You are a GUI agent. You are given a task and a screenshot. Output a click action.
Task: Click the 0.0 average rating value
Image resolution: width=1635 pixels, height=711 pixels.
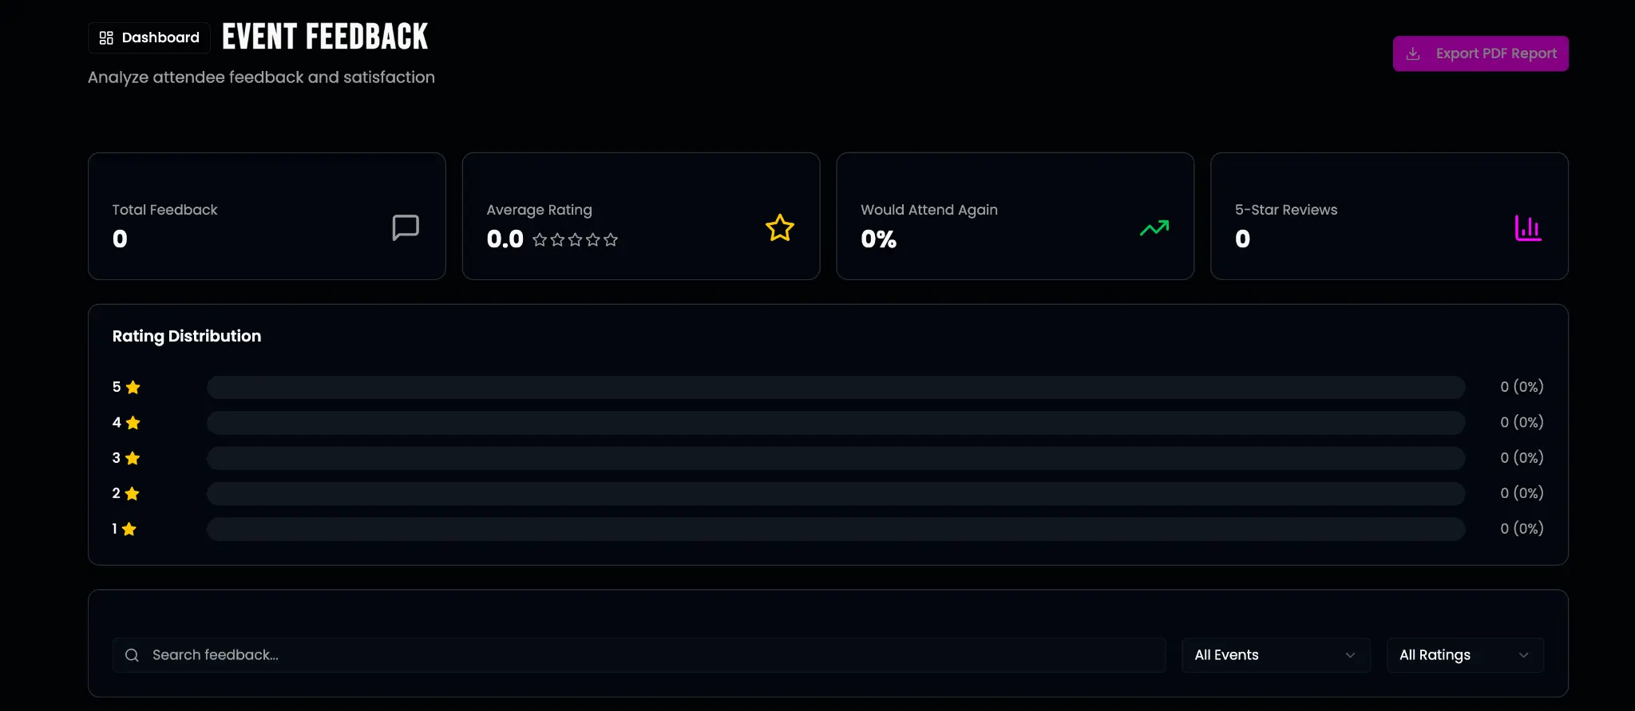pos(505,239)
